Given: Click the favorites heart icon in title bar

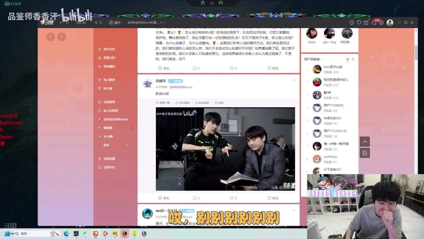Looking at the screenshot, I should (358, 23).
